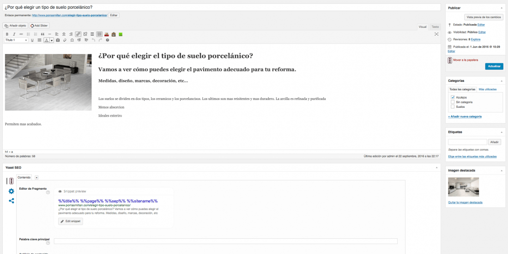Apply italic formatting to text
This screenshot has height=254, width=508.
point(14,34)
